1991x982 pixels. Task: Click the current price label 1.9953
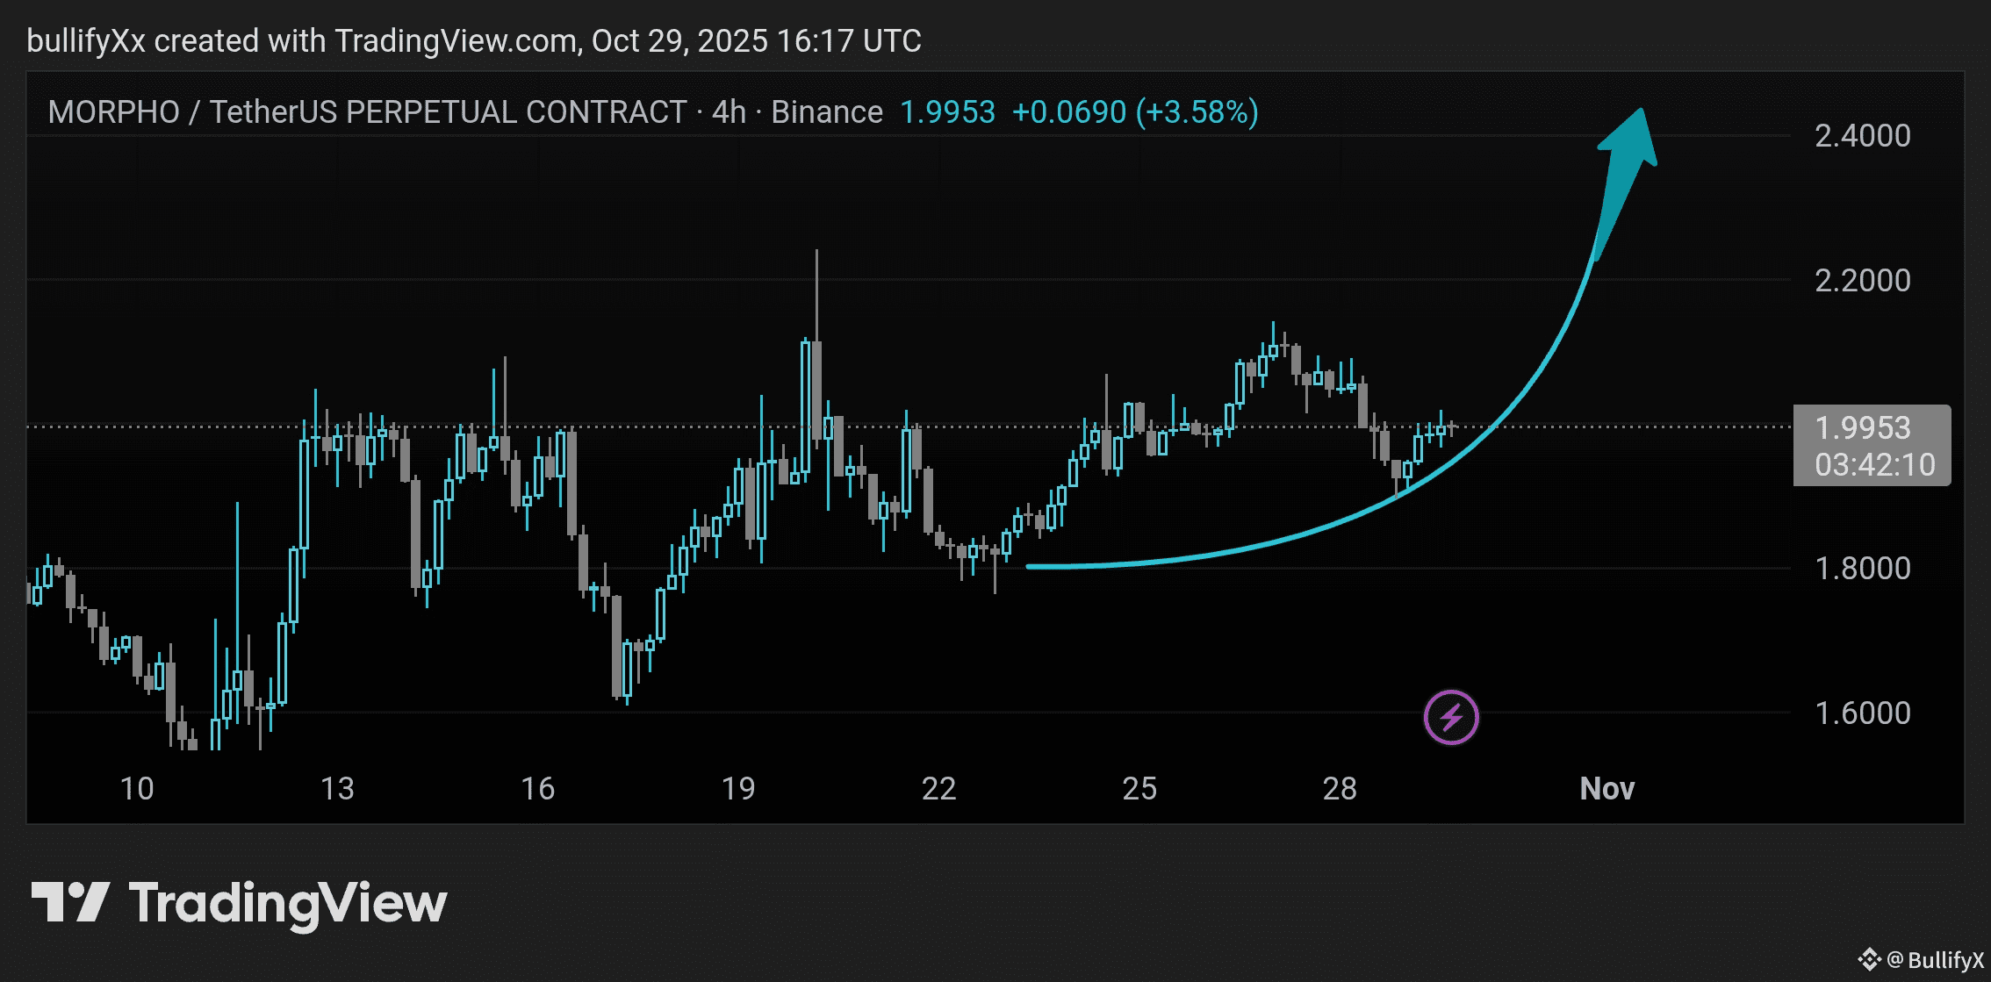pyautogui.click(x=1862, y=428)
